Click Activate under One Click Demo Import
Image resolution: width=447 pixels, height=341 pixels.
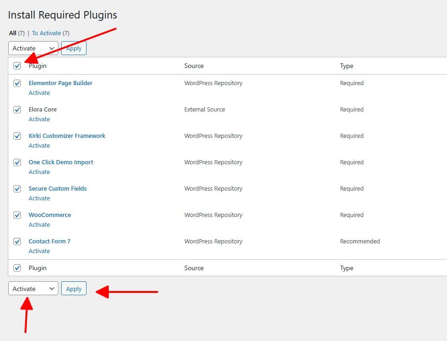coord(39,172)
